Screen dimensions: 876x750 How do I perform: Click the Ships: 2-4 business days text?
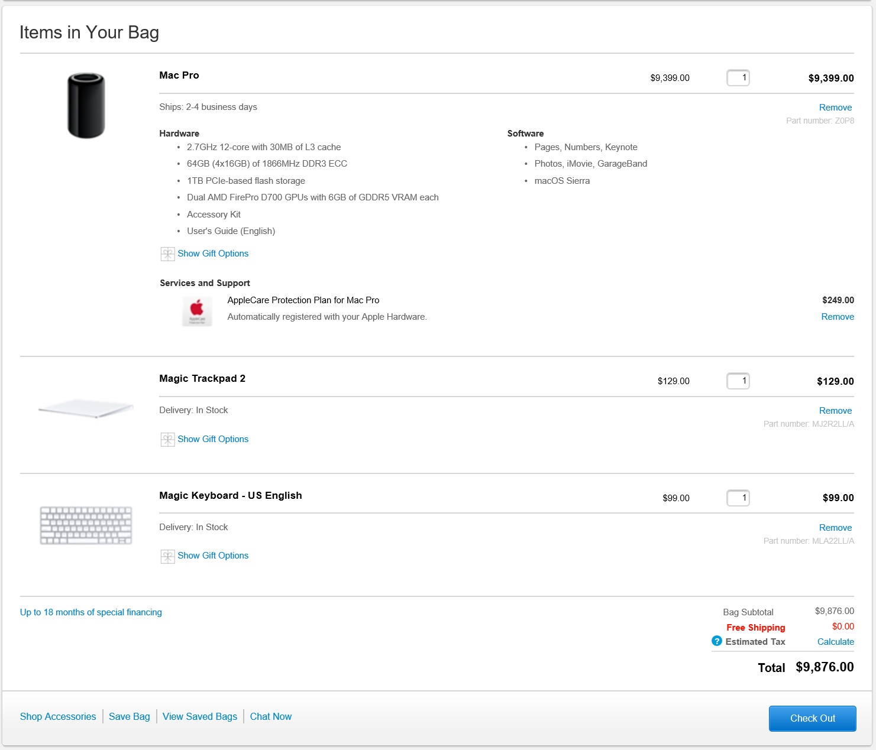click(x=208, y=107)
